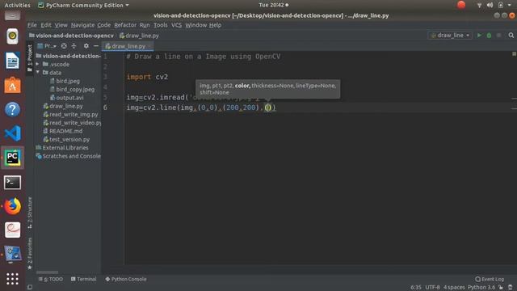The width and height of the screenshot is (517, 291).
Task: Show Applications grid in dock
Action: [x=13, y=279]
